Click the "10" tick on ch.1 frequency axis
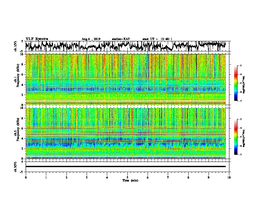Viewport: 258px width, 199px height. coord(22,54)
